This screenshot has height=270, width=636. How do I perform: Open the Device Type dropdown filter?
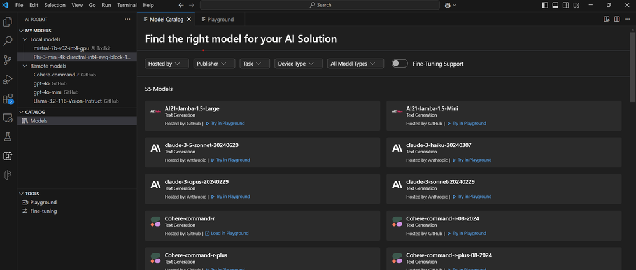point(298,64)
